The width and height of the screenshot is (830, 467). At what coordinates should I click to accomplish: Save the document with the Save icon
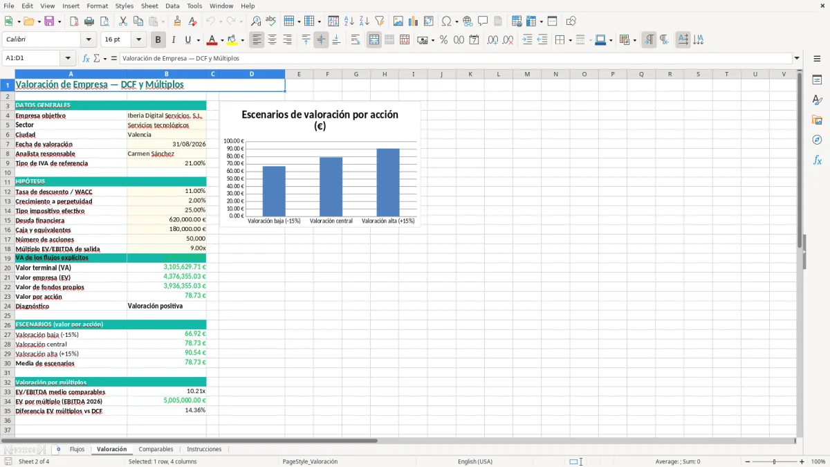point(49,21)
